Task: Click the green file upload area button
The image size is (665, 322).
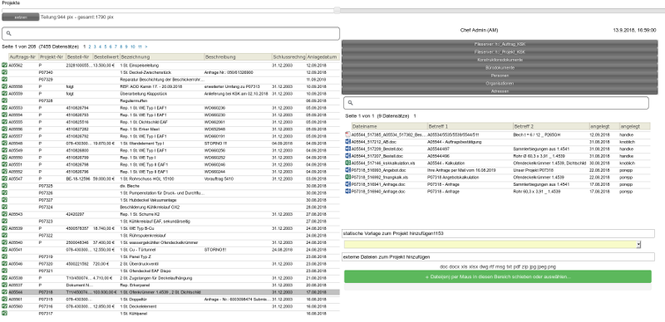Action: click(x=497, y=276)
